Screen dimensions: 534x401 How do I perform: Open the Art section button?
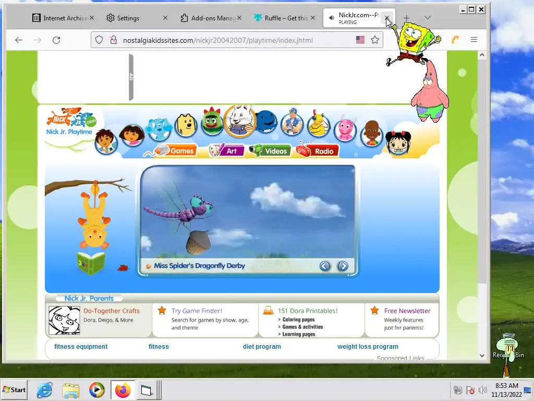226,150
